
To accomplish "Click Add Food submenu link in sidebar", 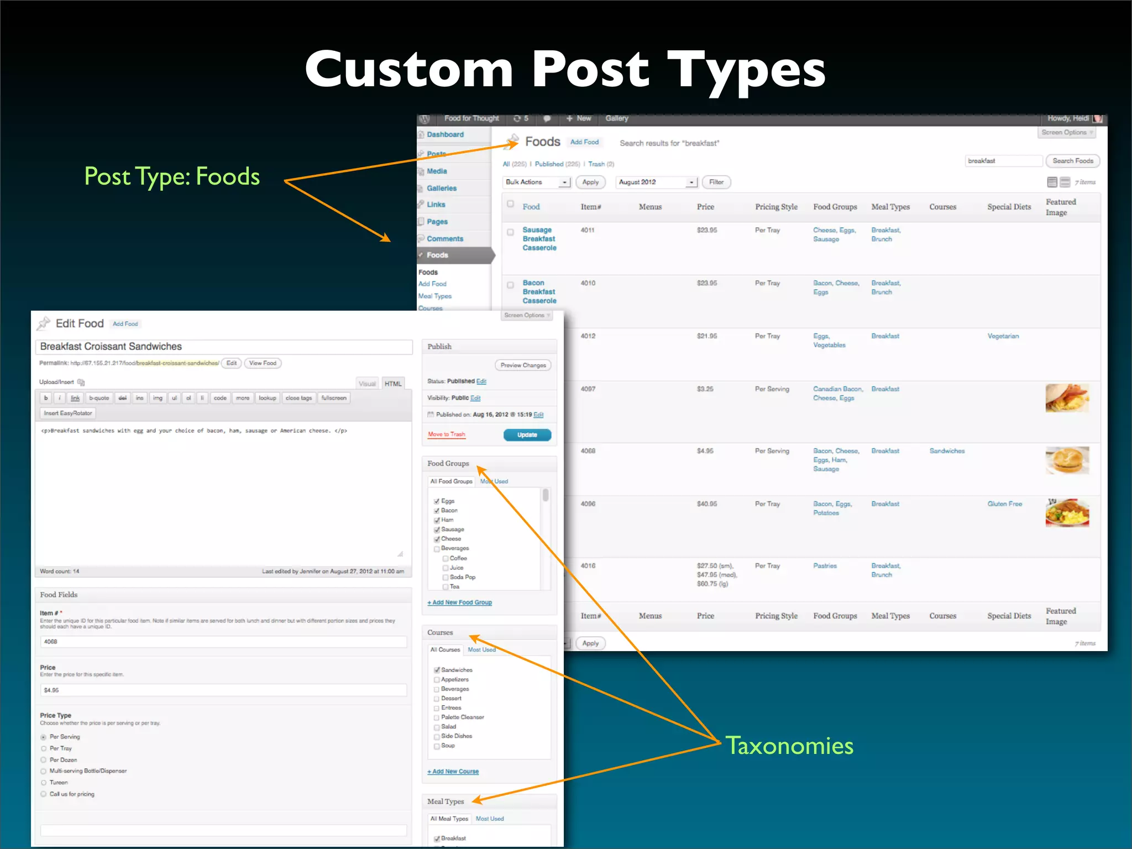I will point(432,284).
